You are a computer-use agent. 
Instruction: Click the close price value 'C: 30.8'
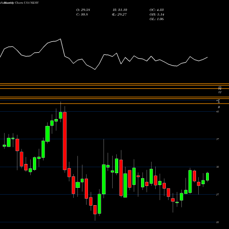click(82, 15)
